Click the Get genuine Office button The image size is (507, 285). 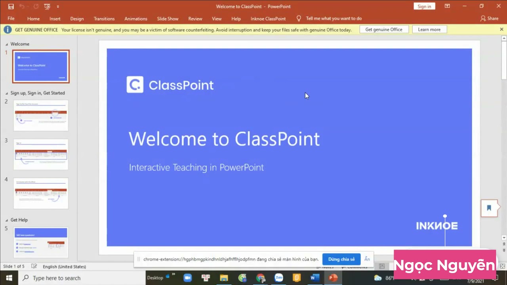[x=384, y=30]
